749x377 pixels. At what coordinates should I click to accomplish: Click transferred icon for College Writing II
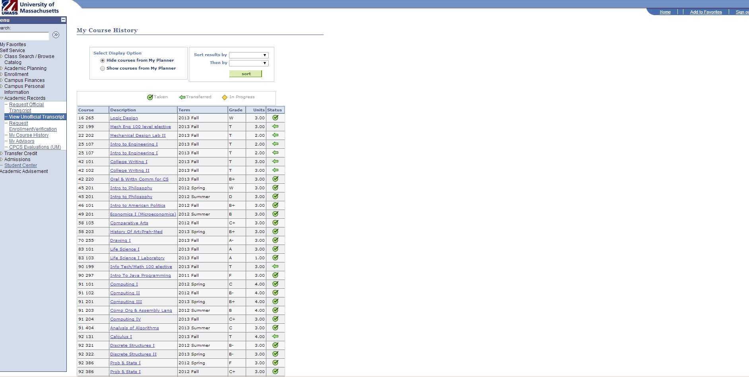(275, 170)
